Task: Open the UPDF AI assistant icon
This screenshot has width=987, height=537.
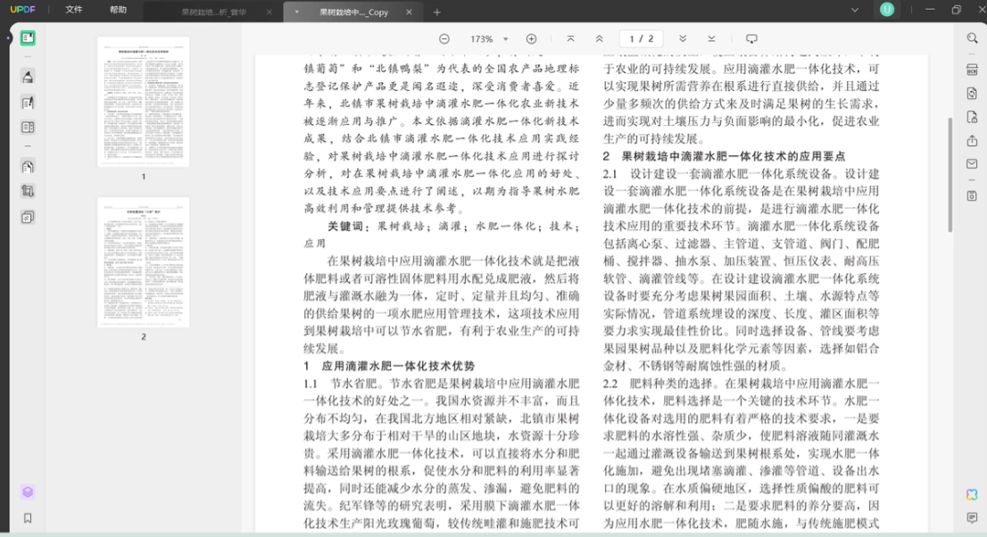Action: tap(972, 495)
